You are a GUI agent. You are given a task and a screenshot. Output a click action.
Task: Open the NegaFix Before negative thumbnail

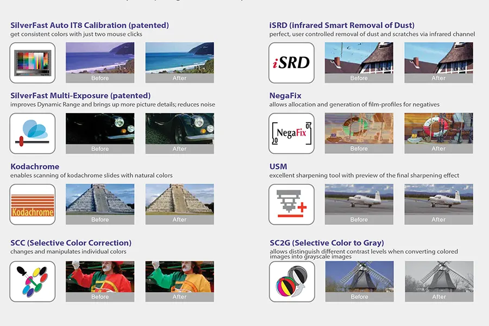point(359,133)
